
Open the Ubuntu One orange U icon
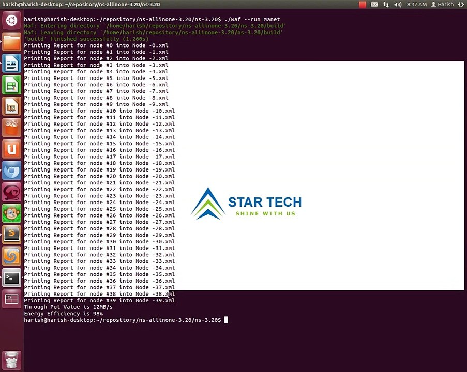[11, 149]
